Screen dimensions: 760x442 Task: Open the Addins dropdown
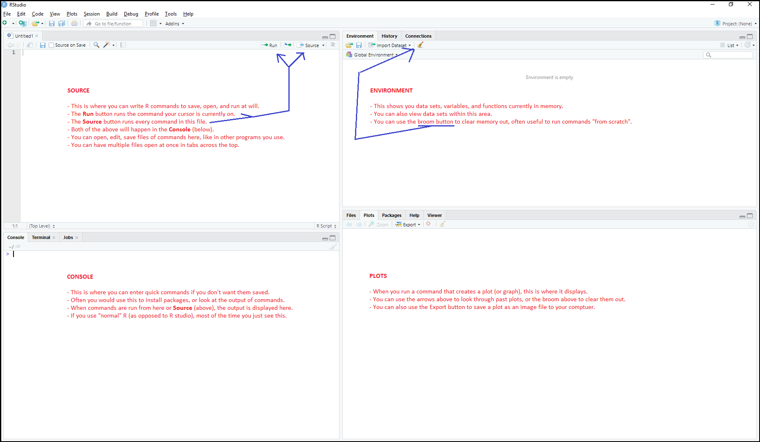point(175,24)
